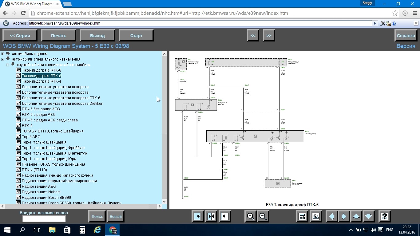Go to previous diagram with '<<' button
Image resolution: width=420 pixels, height=236 pixels.
pos(253,35)
